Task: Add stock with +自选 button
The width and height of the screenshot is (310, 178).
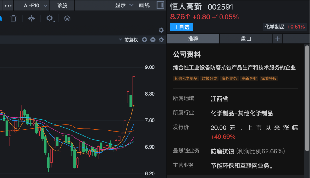Action: 182,27
